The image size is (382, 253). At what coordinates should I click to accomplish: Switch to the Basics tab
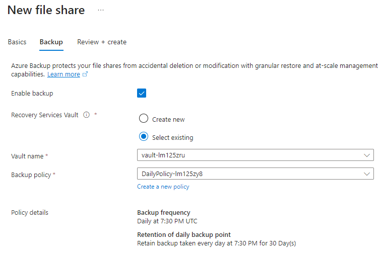[17, 42]
